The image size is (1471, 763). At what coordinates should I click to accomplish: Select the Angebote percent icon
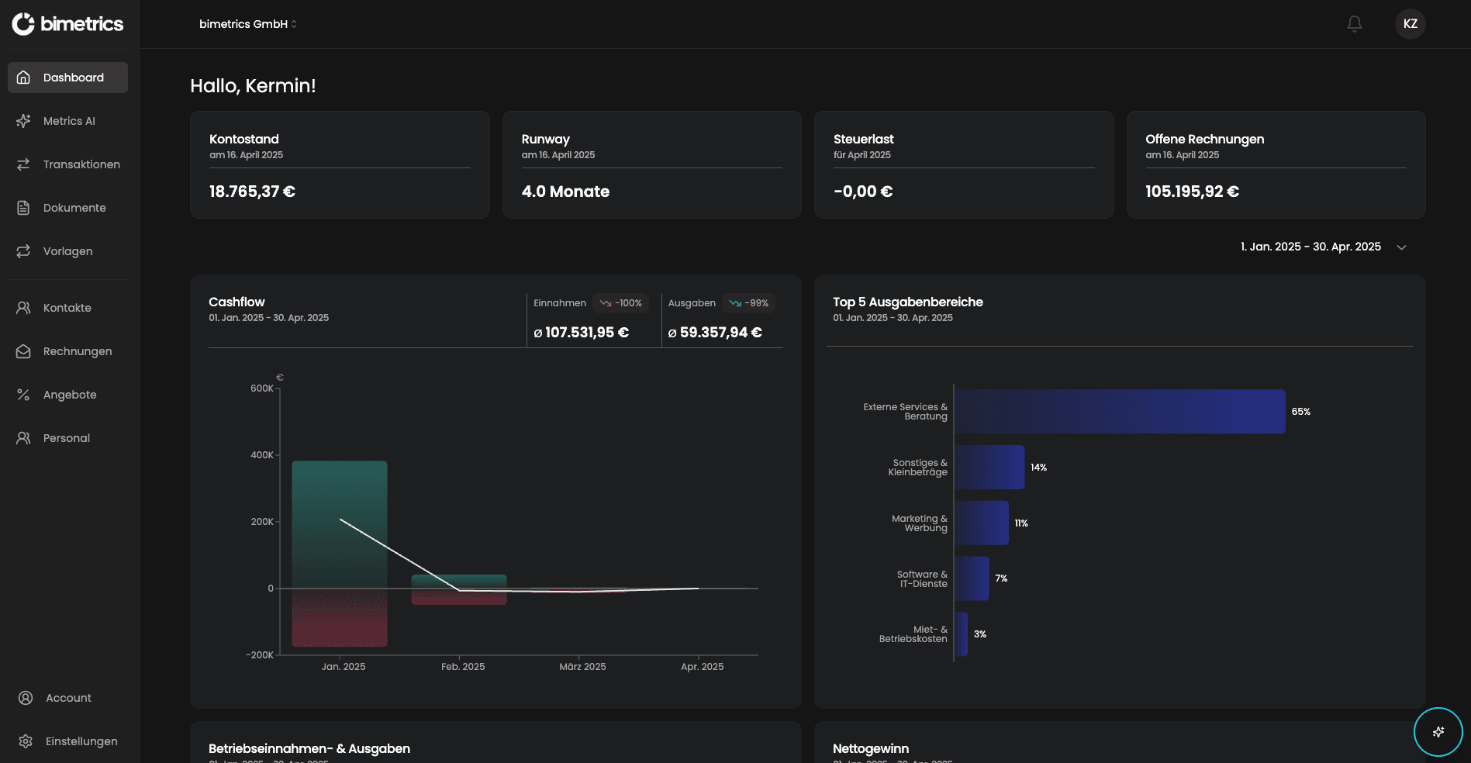(23, 395)
